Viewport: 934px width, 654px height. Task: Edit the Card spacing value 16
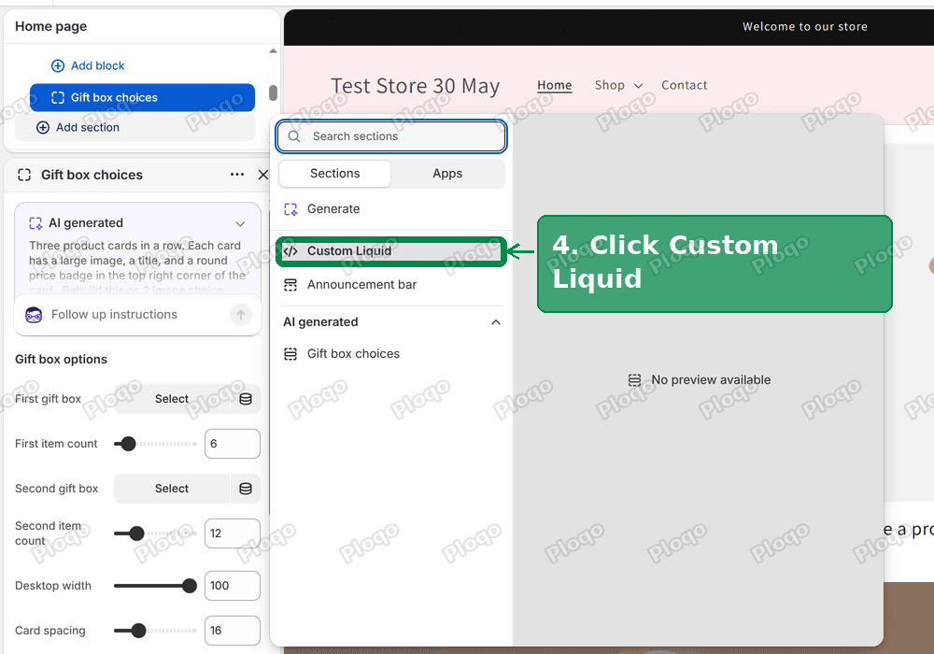[233, 630]
